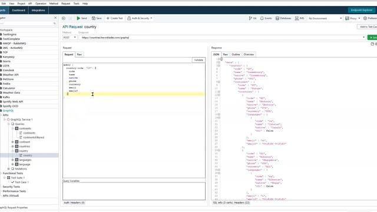The height and width of the screenshot is (212, 377).
Task: Click the Endpoint Explorer button
Action: coord(361,10)
